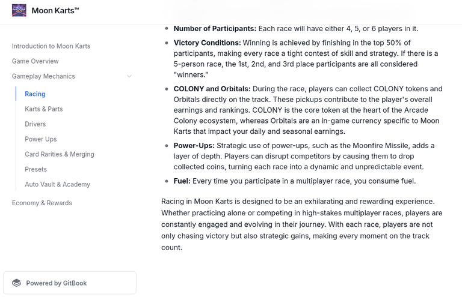462x297 pixels.
Task: Click the closing paragraph about racing experience
Action: point(302,224)
